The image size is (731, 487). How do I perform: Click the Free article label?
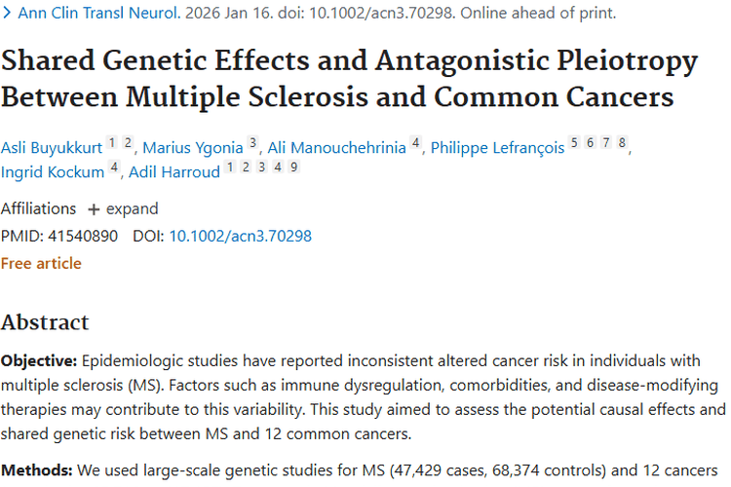41,263
